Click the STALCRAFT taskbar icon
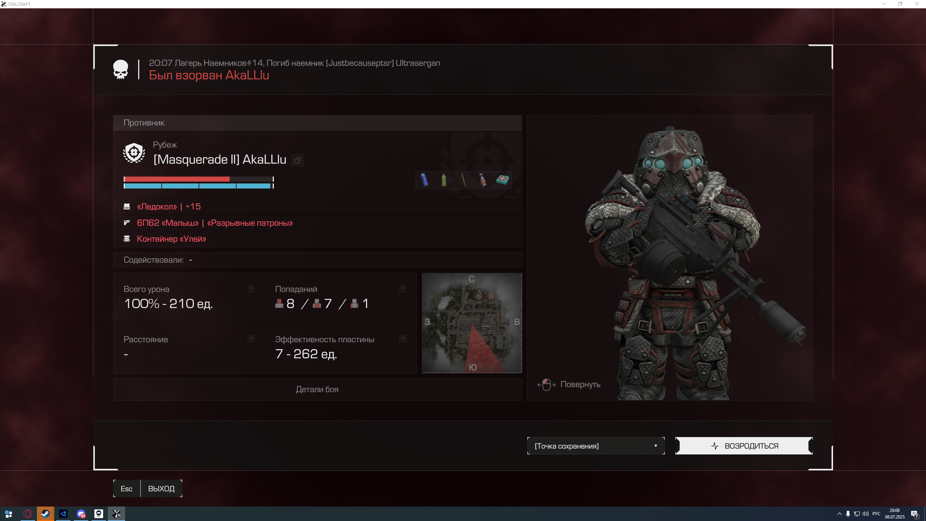The height and width of the screenshot is (521, 926). [116, 514]
